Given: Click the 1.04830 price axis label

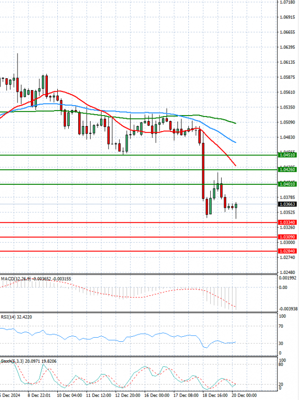Looking at the screenshot, I should tap(288, 137).
